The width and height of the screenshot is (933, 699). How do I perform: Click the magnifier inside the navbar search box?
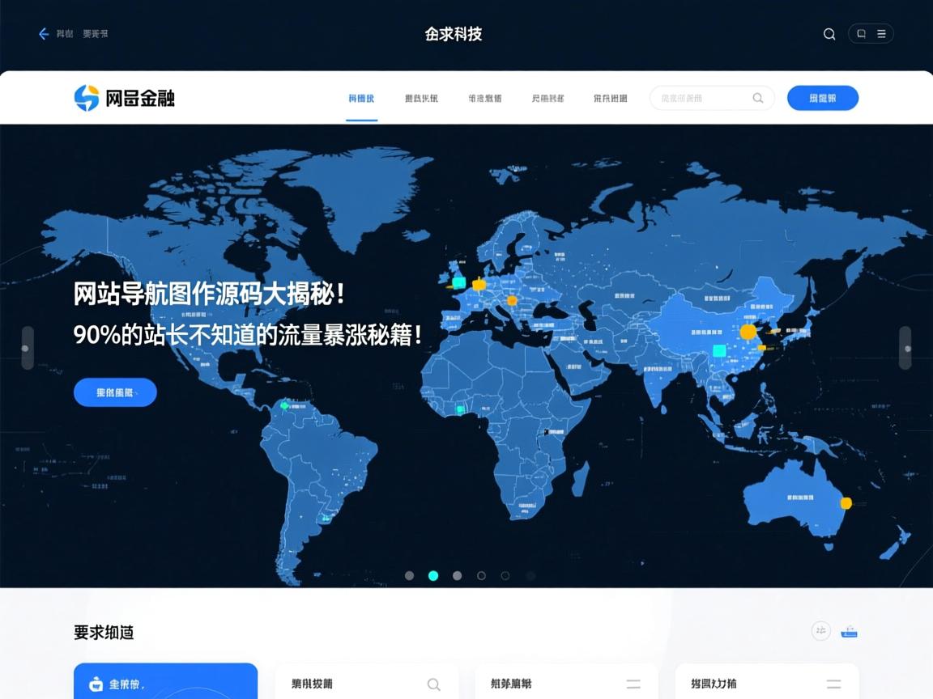[758, 97]
